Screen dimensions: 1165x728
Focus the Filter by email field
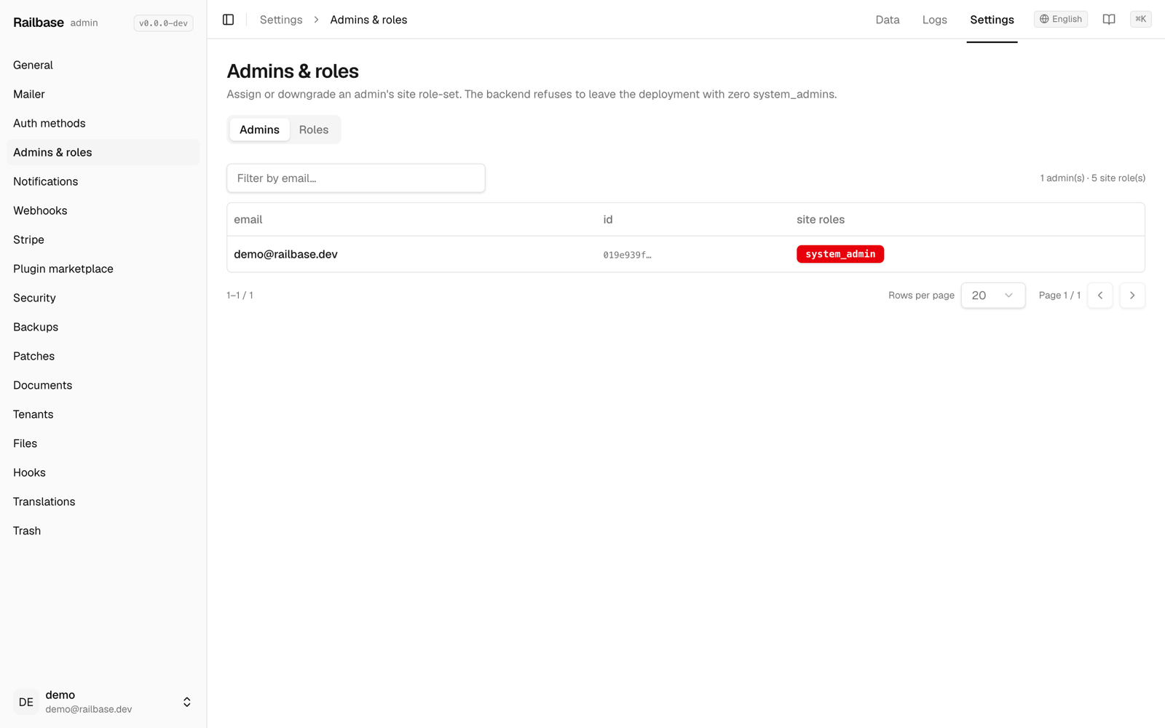click(x=356, y=178)
